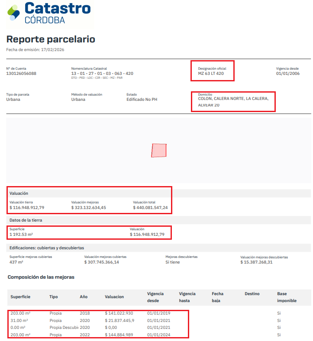Click the Superficie mejoras cubiertas 437 m² value
This screenshot has width=313, height=341.
tap(16, 262)
